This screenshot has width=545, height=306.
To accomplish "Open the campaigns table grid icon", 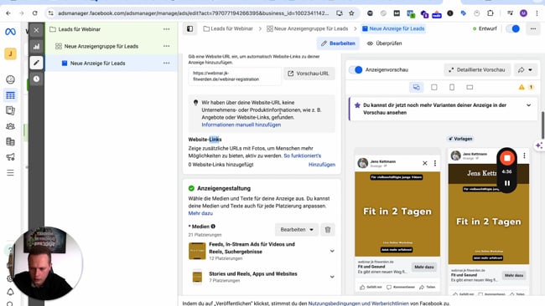I will click(10, 95).
